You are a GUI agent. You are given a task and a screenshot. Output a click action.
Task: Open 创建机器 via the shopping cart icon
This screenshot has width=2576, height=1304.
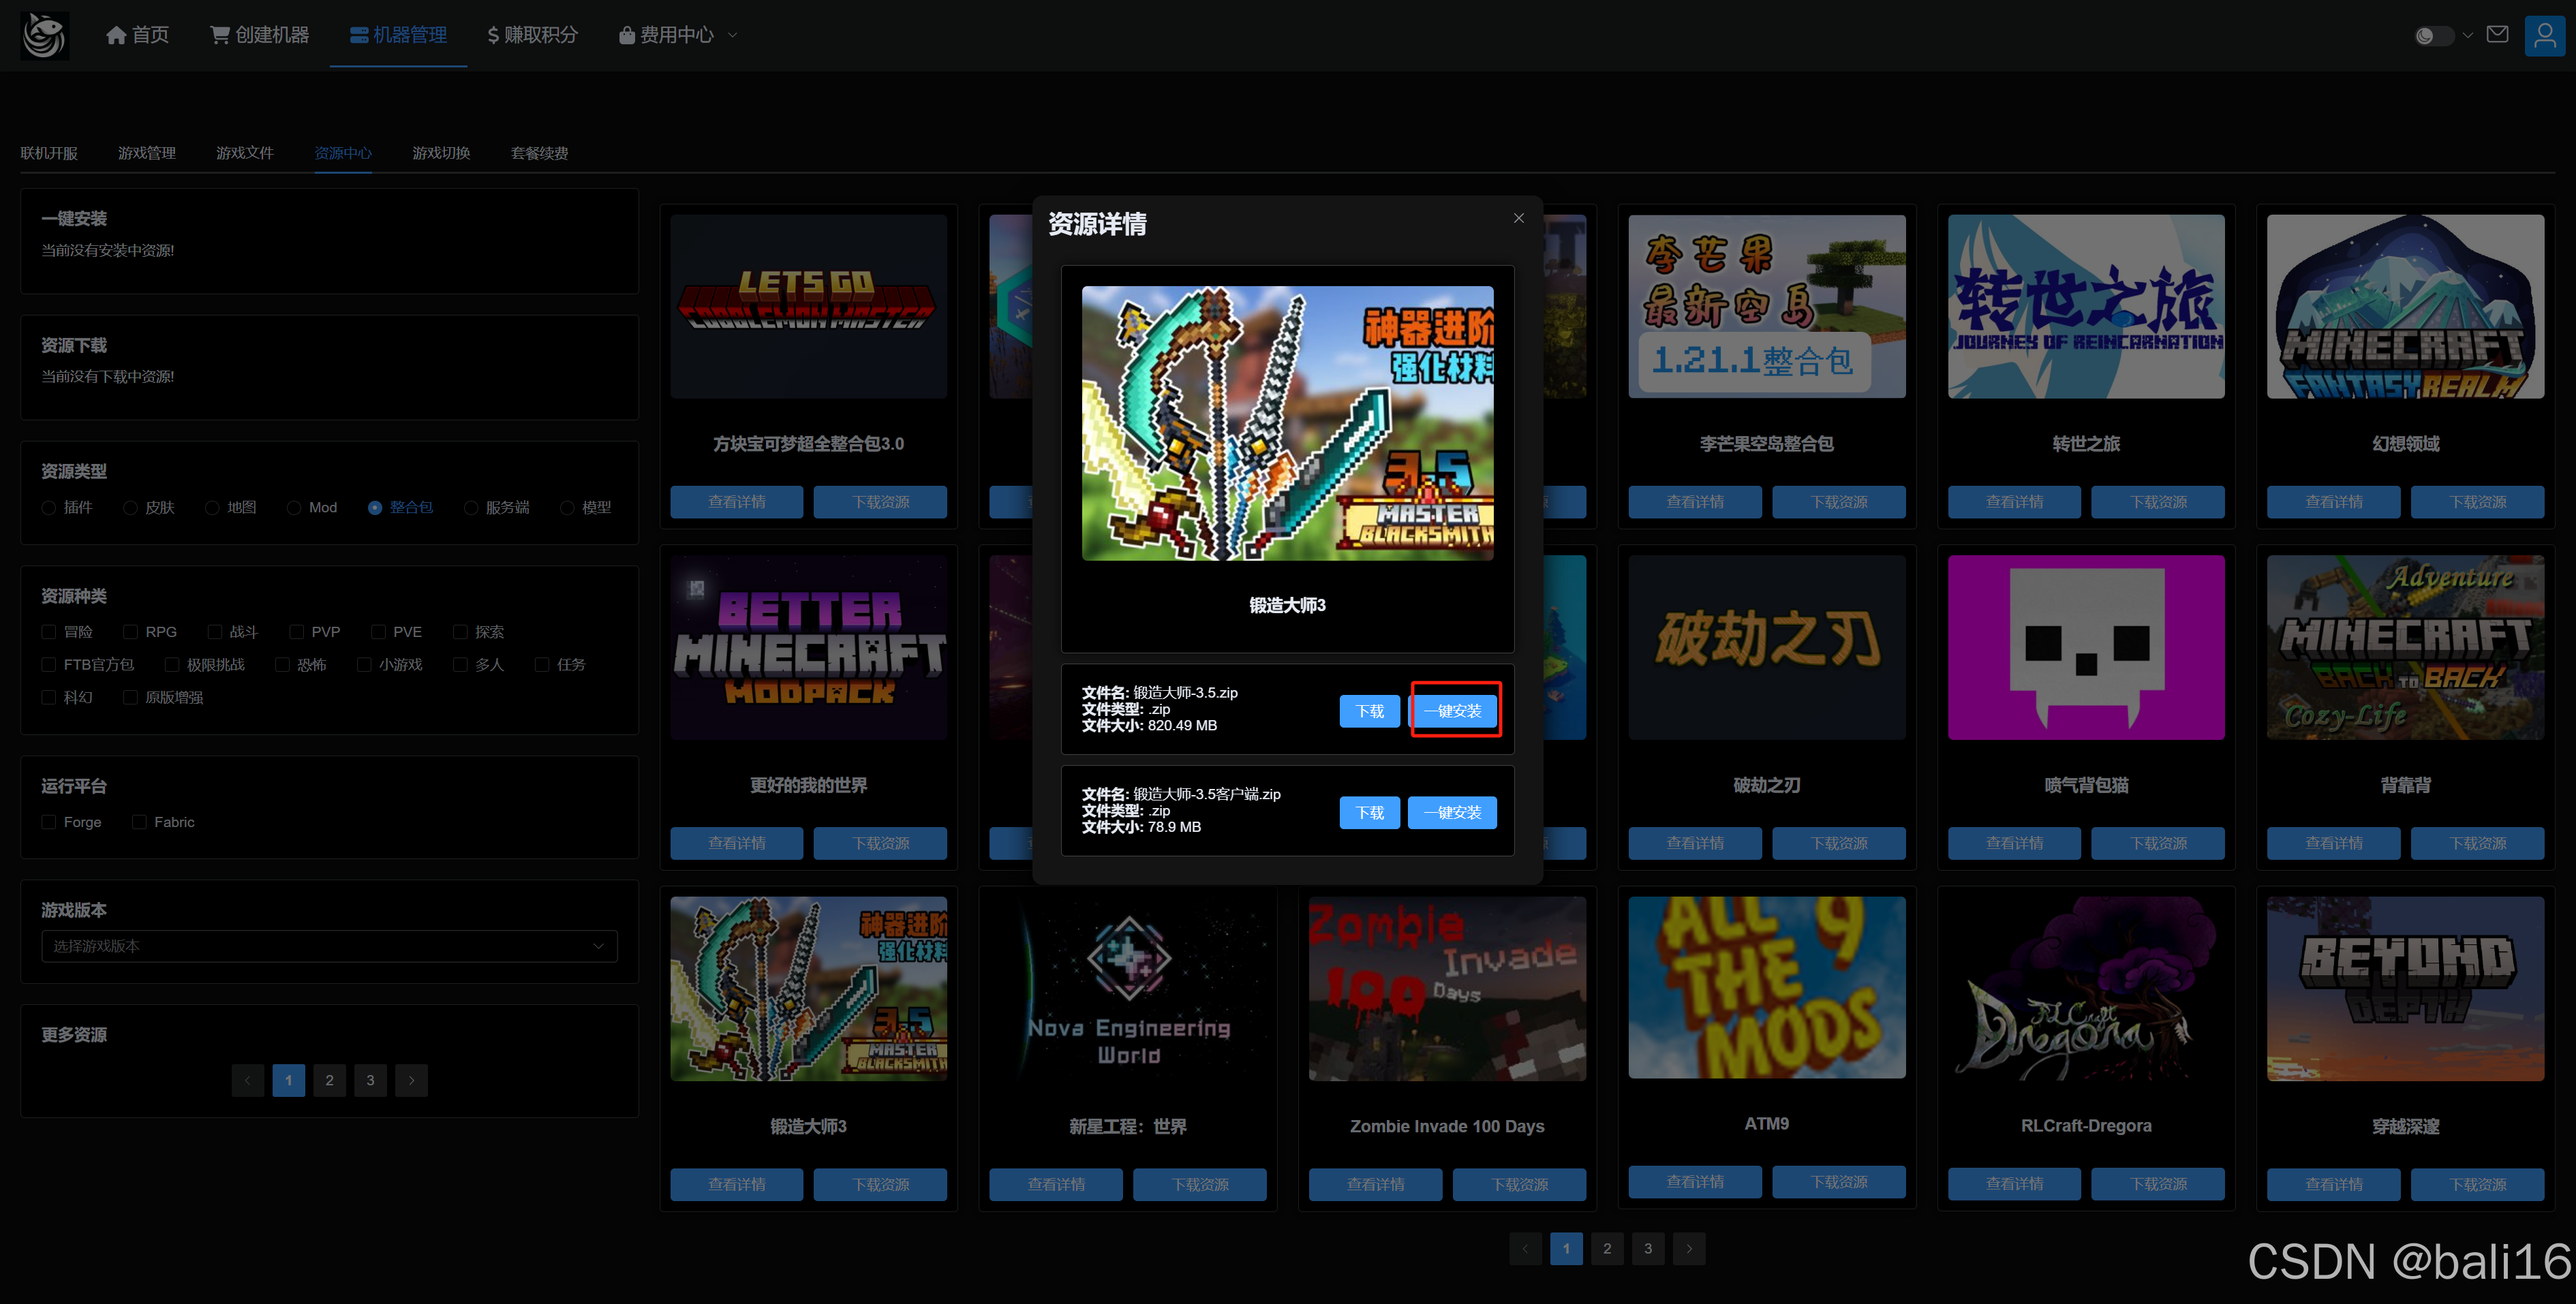pyautogui.click(x=219, y=35)
